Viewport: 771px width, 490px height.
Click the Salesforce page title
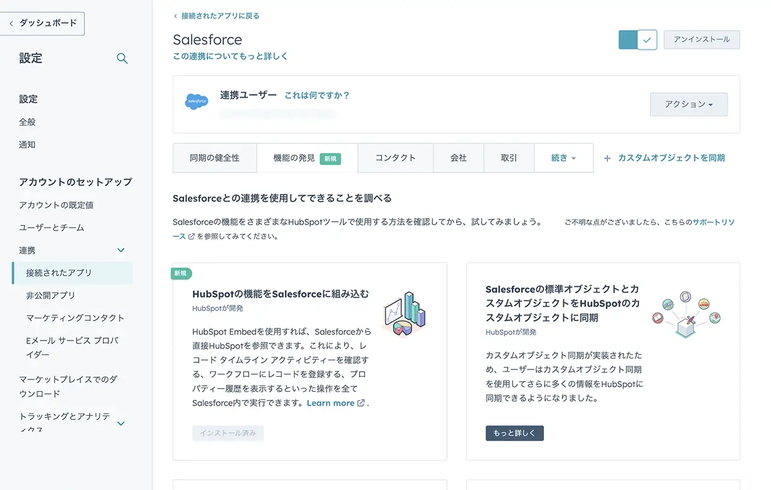pyautogui.click(x=207, y=40)
